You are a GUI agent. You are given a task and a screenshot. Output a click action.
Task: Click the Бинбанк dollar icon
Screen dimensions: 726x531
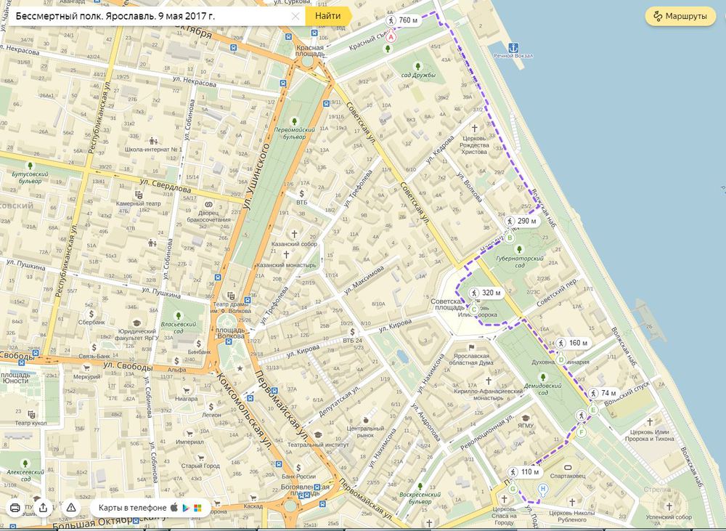(x=199, y=344)
